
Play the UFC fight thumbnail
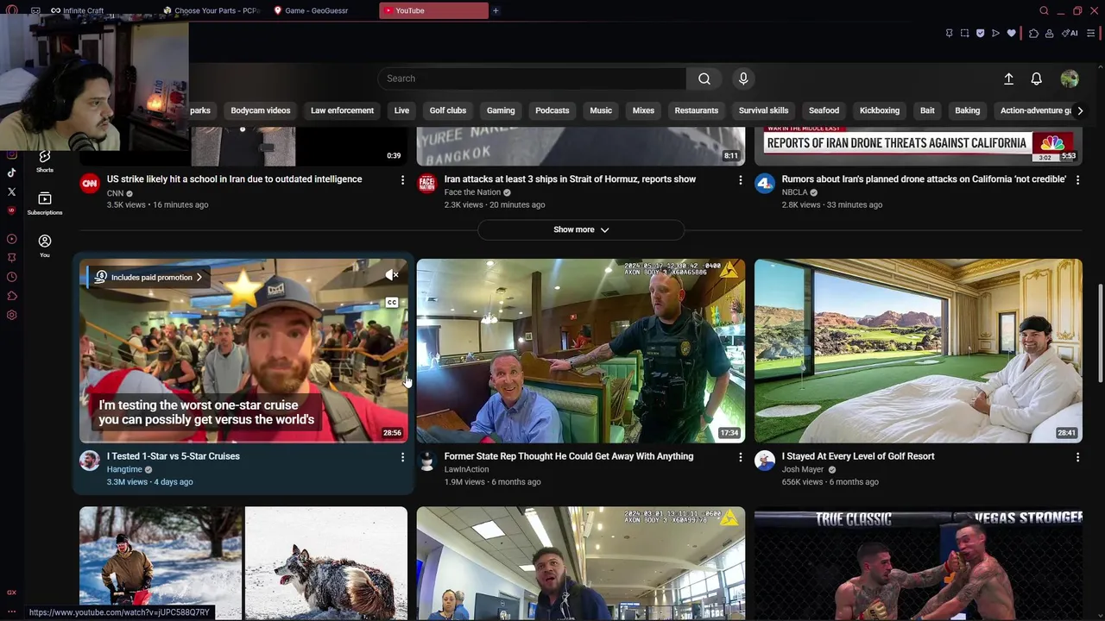919,563
